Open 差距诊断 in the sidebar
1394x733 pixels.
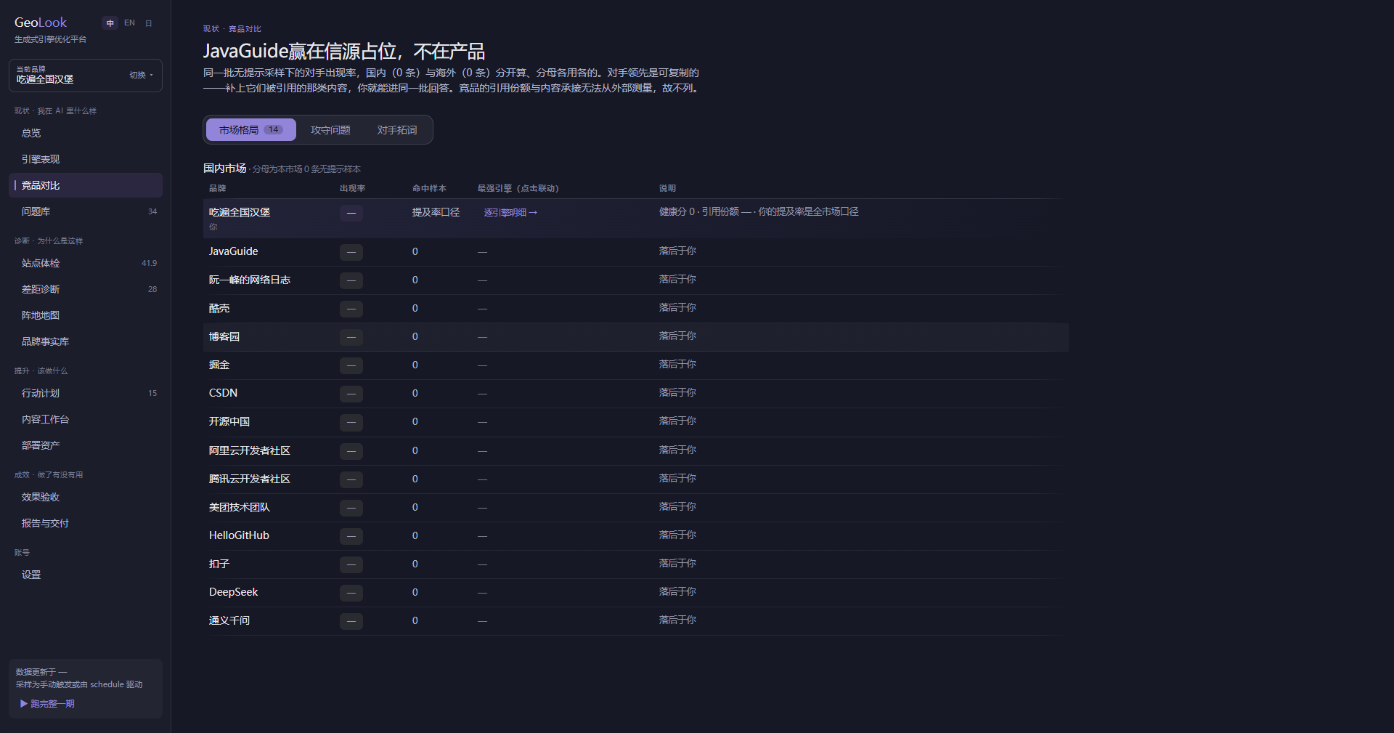(86, 289)
